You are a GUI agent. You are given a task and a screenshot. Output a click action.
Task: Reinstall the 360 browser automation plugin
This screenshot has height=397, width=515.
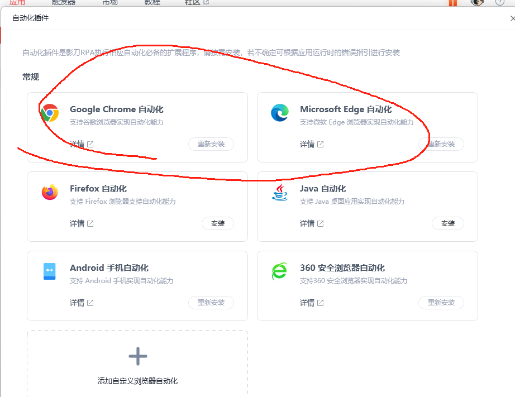(441, 303)
